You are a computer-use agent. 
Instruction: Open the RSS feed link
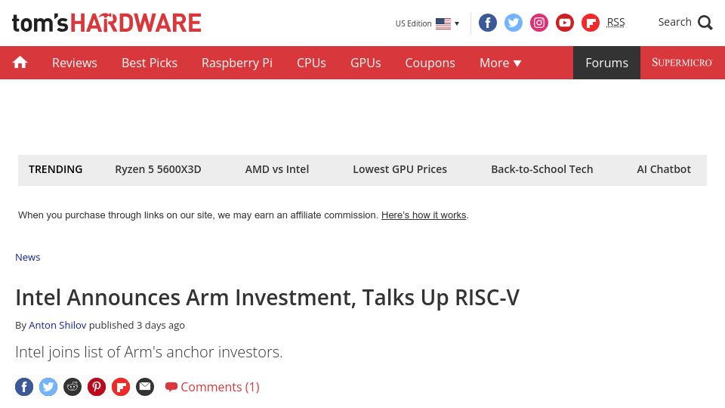tap(615, 22)
